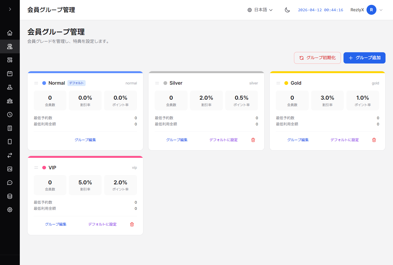Viewport: 393px width, 265px height.
Task: Click the 'normal' slug label
Action: point(131,83)
